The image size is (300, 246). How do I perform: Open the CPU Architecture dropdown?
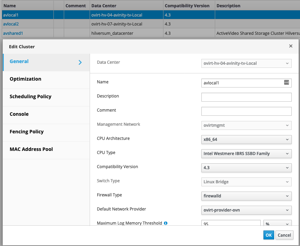click(246, 140)
